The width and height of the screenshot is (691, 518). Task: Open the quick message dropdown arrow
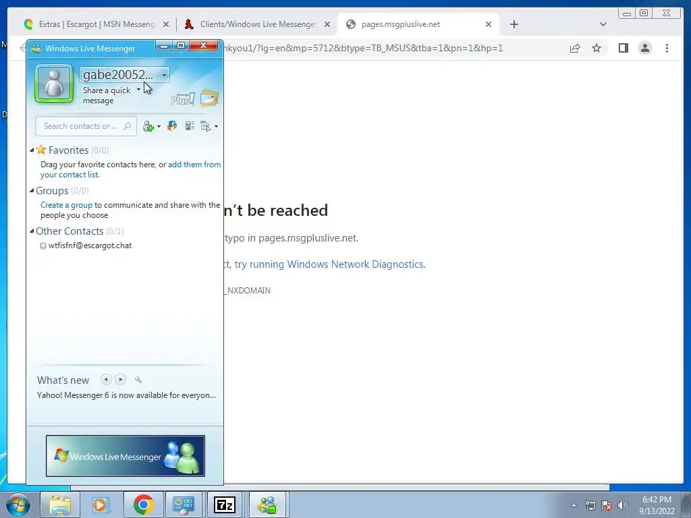pos(138,90)
